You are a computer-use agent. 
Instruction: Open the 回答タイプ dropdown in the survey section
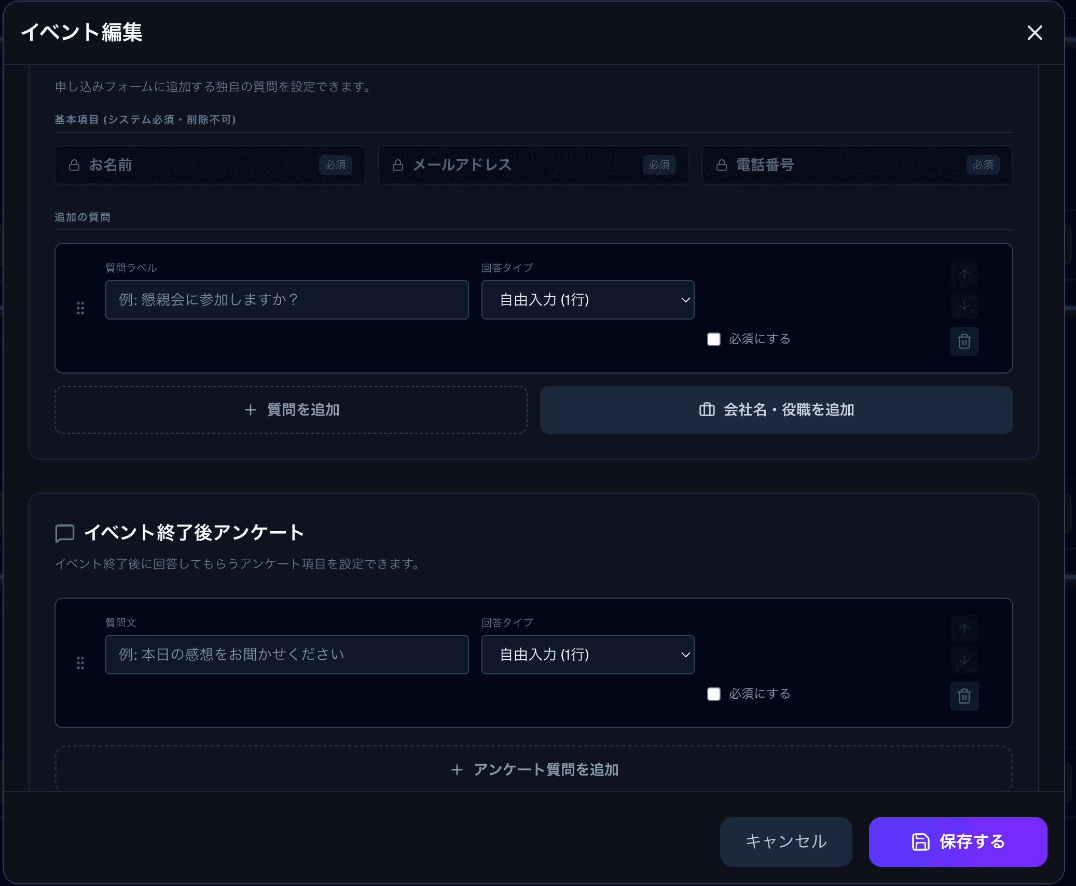588,655
